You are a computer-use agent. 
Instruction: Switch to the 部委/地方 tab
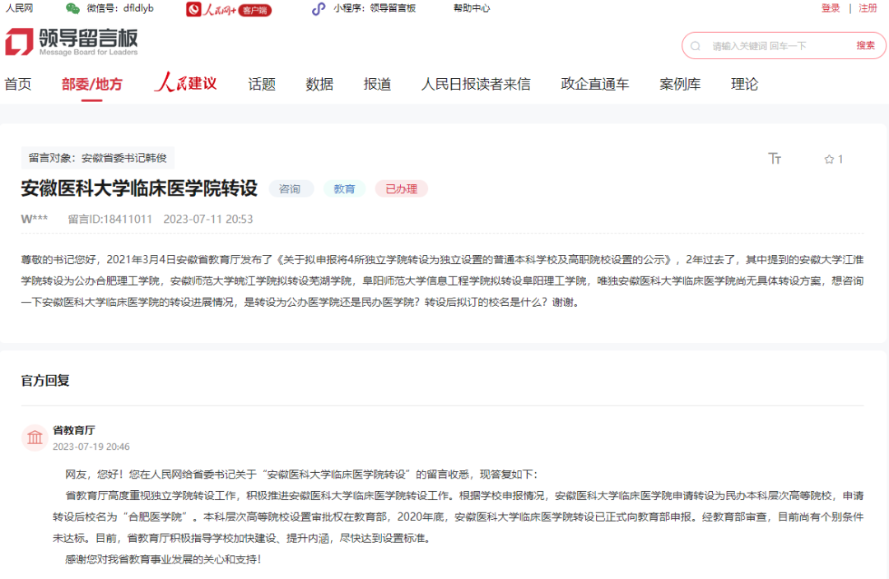pos(91,84)
